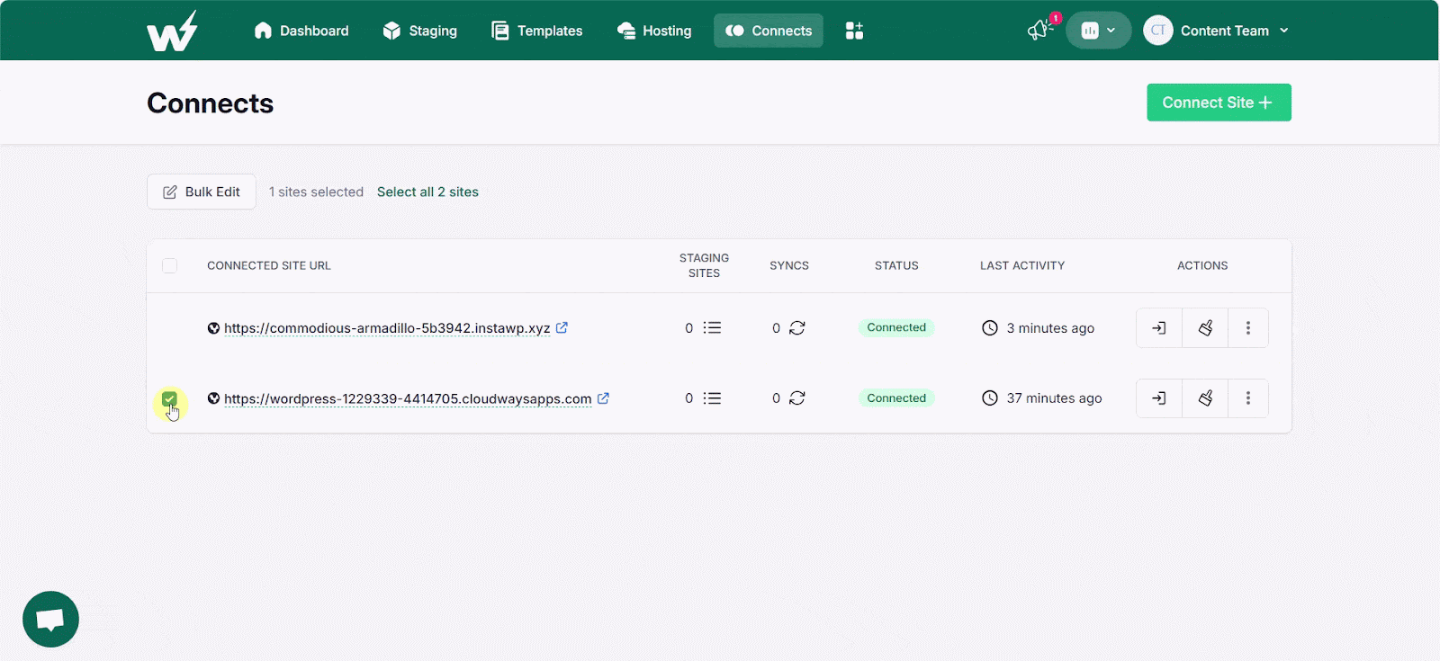Open commodious-armadillo site URL link
This screenshot has width=1440, height=661.
pos(387,328)
